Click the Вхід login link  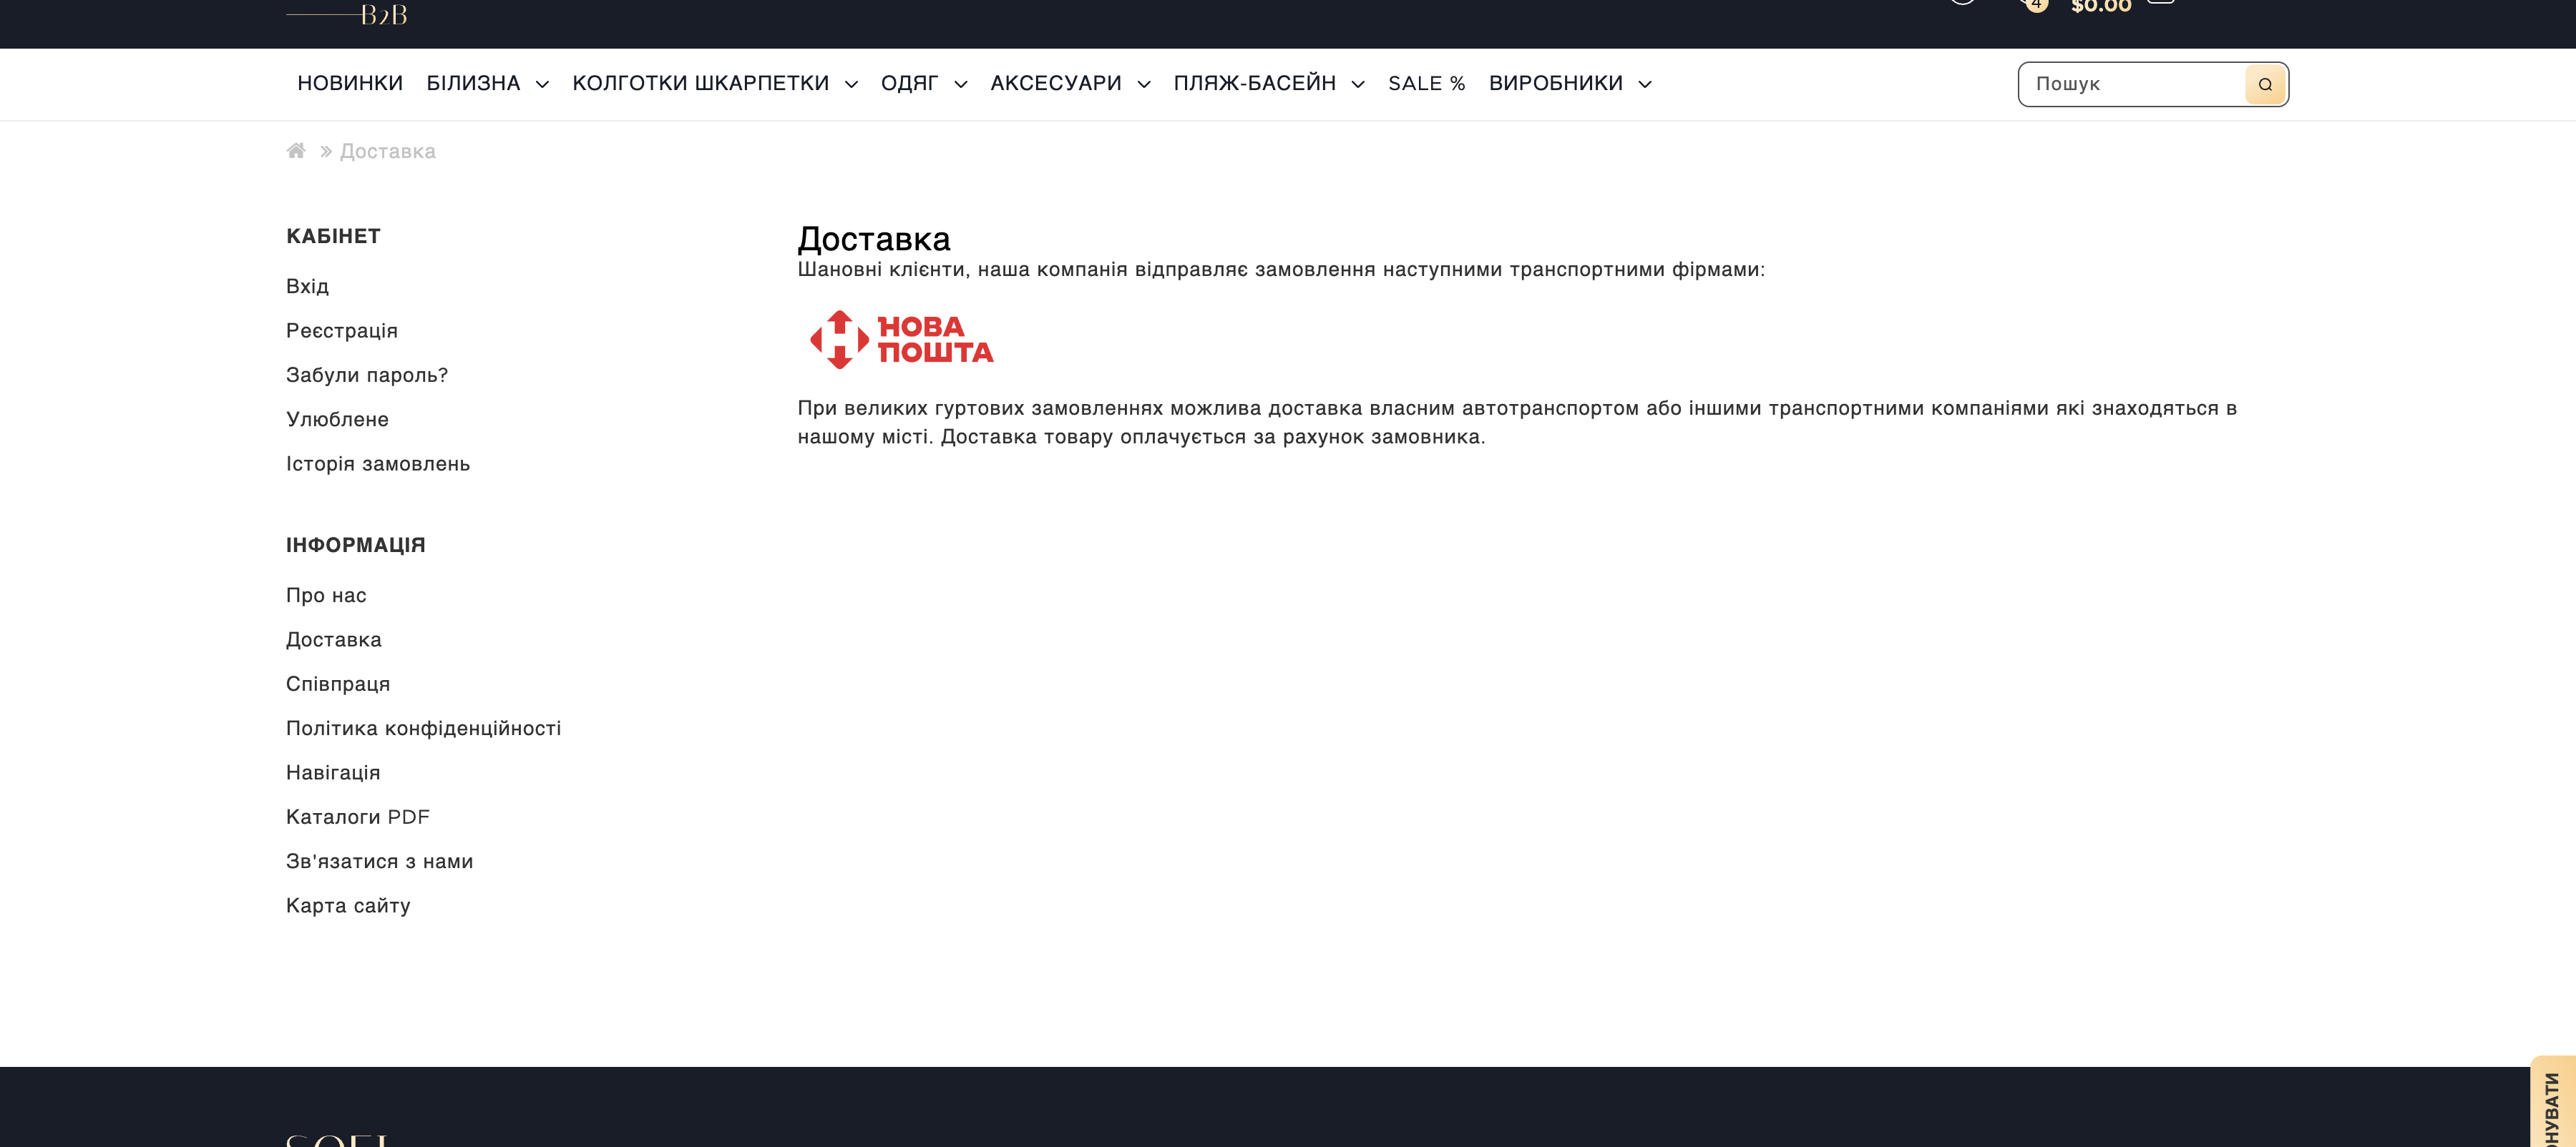tap(307, 287)
